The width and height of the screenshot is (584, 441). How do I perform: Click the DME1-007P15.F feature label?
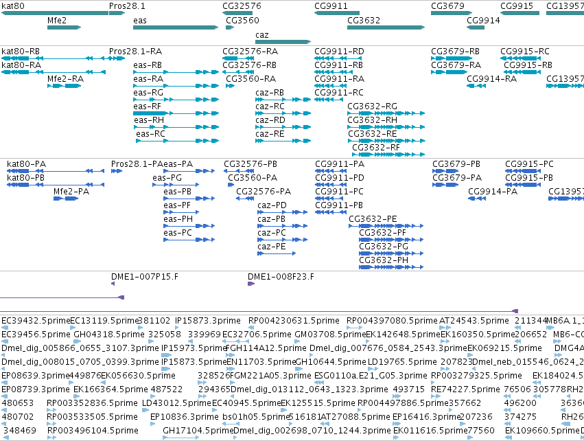point(145,277)
